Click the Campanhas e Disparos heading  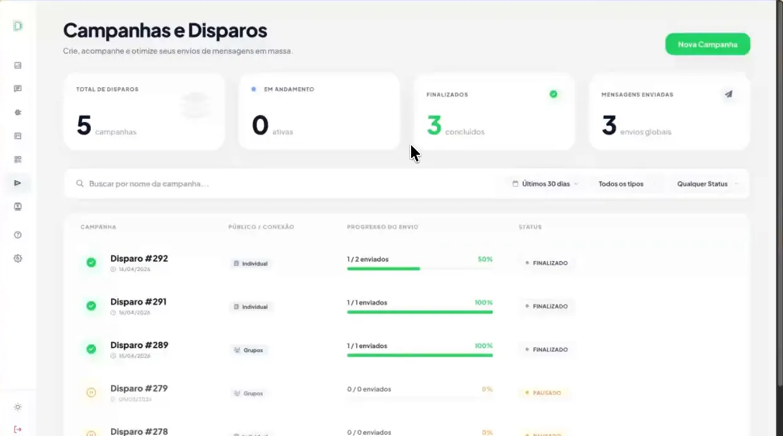pos(165,30)
